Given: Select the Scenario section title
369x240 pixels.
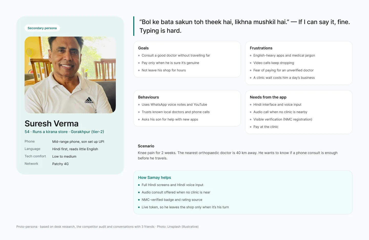Looking at the screenshot, I should click(x=146, y=146).
